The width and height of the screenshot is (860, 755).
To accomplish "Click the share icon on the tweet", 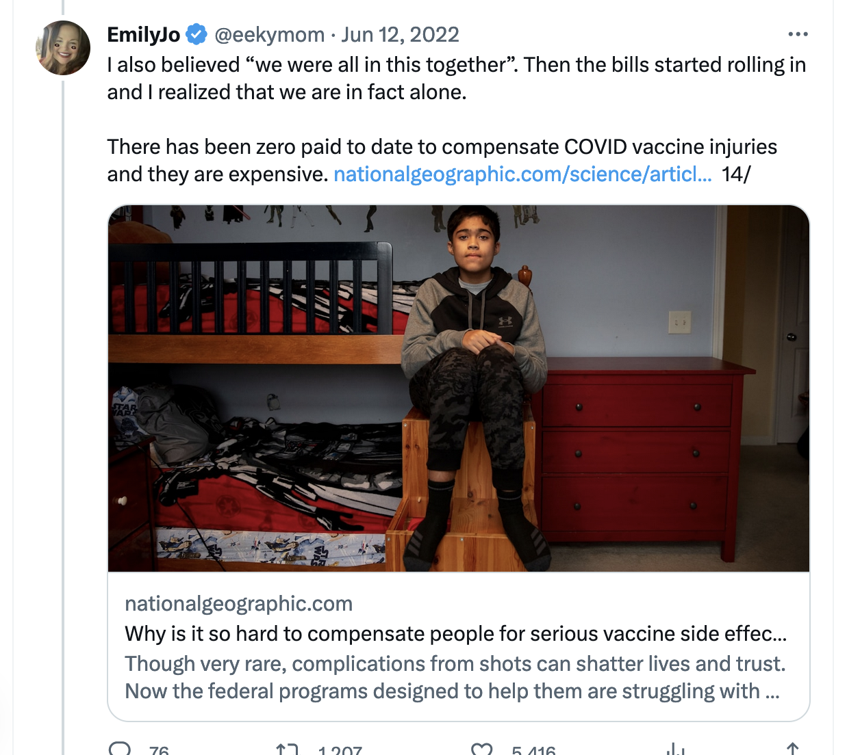I will pos(792,750).
